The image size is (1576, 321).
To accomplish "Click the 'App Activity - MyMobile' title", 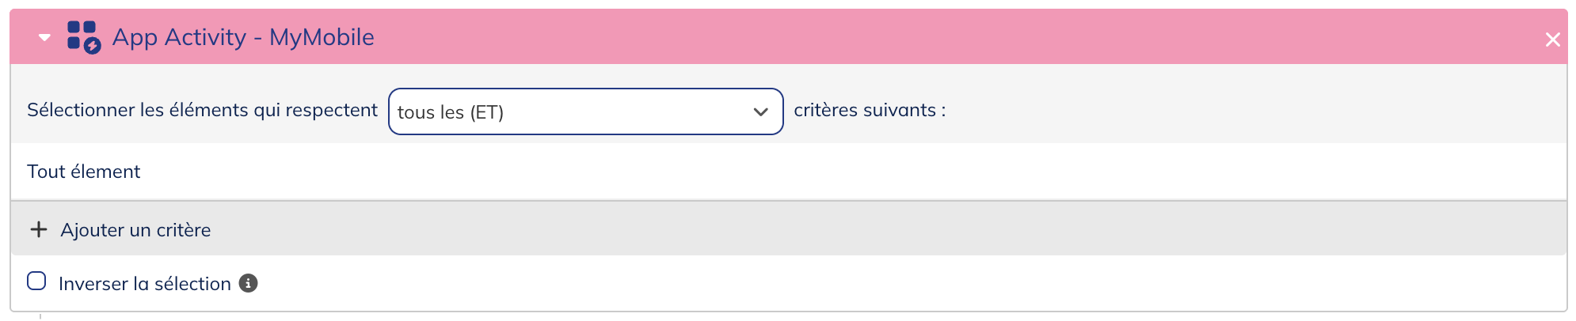I will 243,37.
